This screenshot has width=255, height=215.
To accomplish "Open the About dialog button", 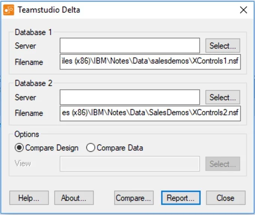I will coord(74,198).
